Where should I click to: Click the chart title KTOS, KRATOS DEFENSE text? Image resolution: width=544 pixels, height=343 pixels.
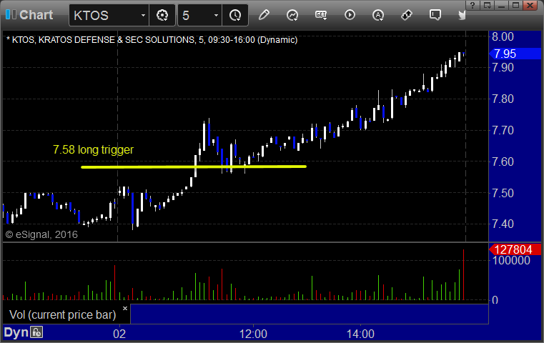[152, 40]
